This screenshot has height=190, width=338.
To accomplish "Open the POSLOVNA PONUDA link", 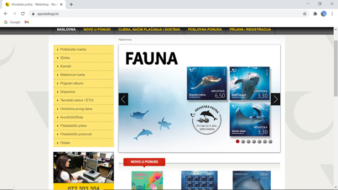I will 205,29.
